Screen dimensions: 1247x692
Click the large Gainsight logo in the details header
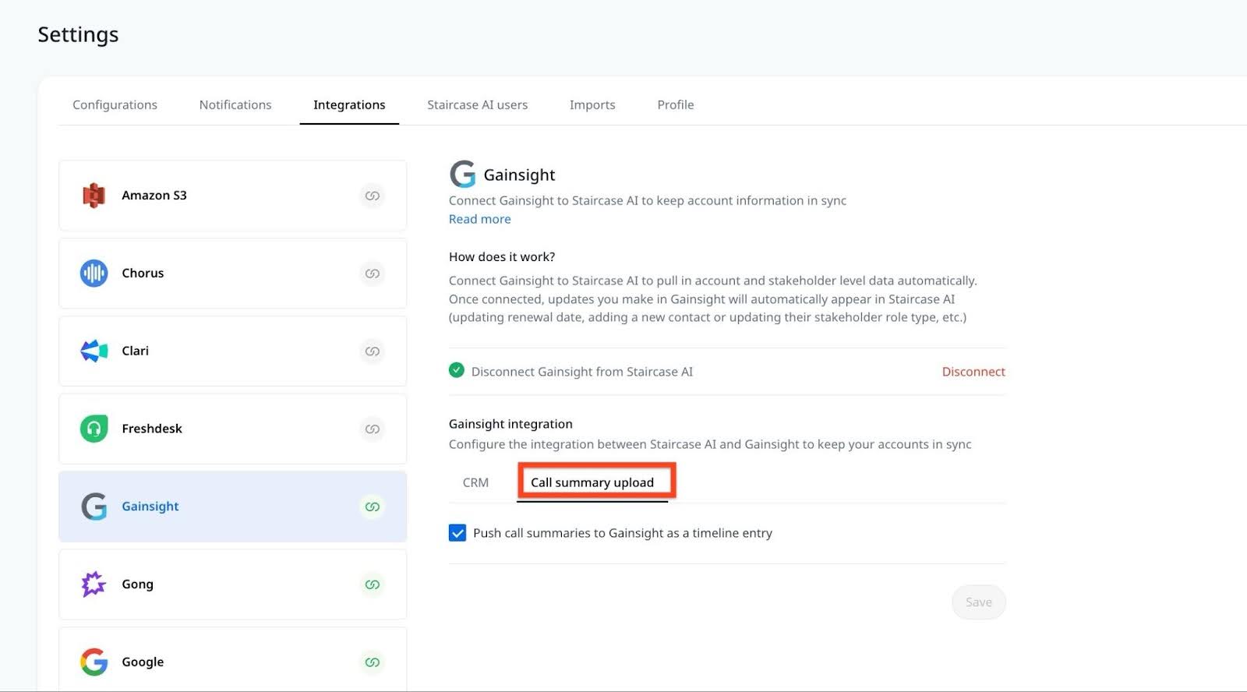pyautogui.click(x=463, y=175)
